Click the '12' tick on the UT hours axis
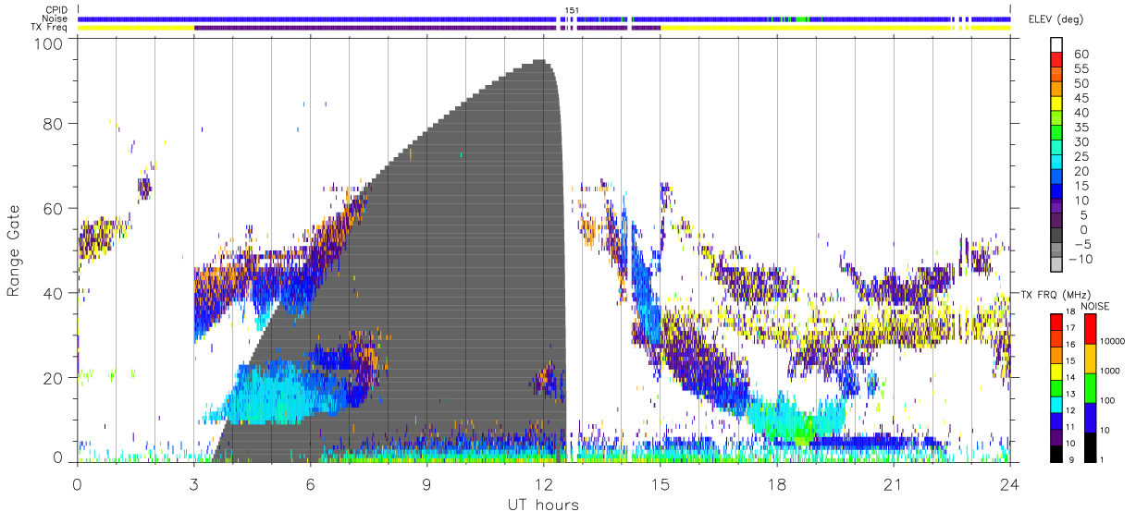 tap(543, 485)
